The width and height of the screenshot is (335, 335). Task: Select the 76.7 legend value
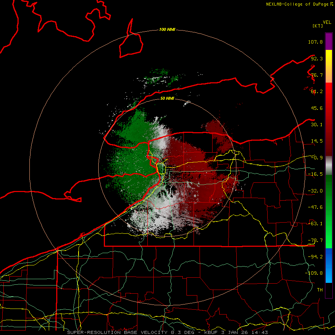pyautogui.click(x=317, y=75)
